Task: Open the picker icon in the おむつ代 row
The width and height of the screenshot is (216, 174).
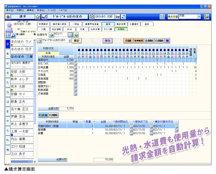Action: [76, 64]
